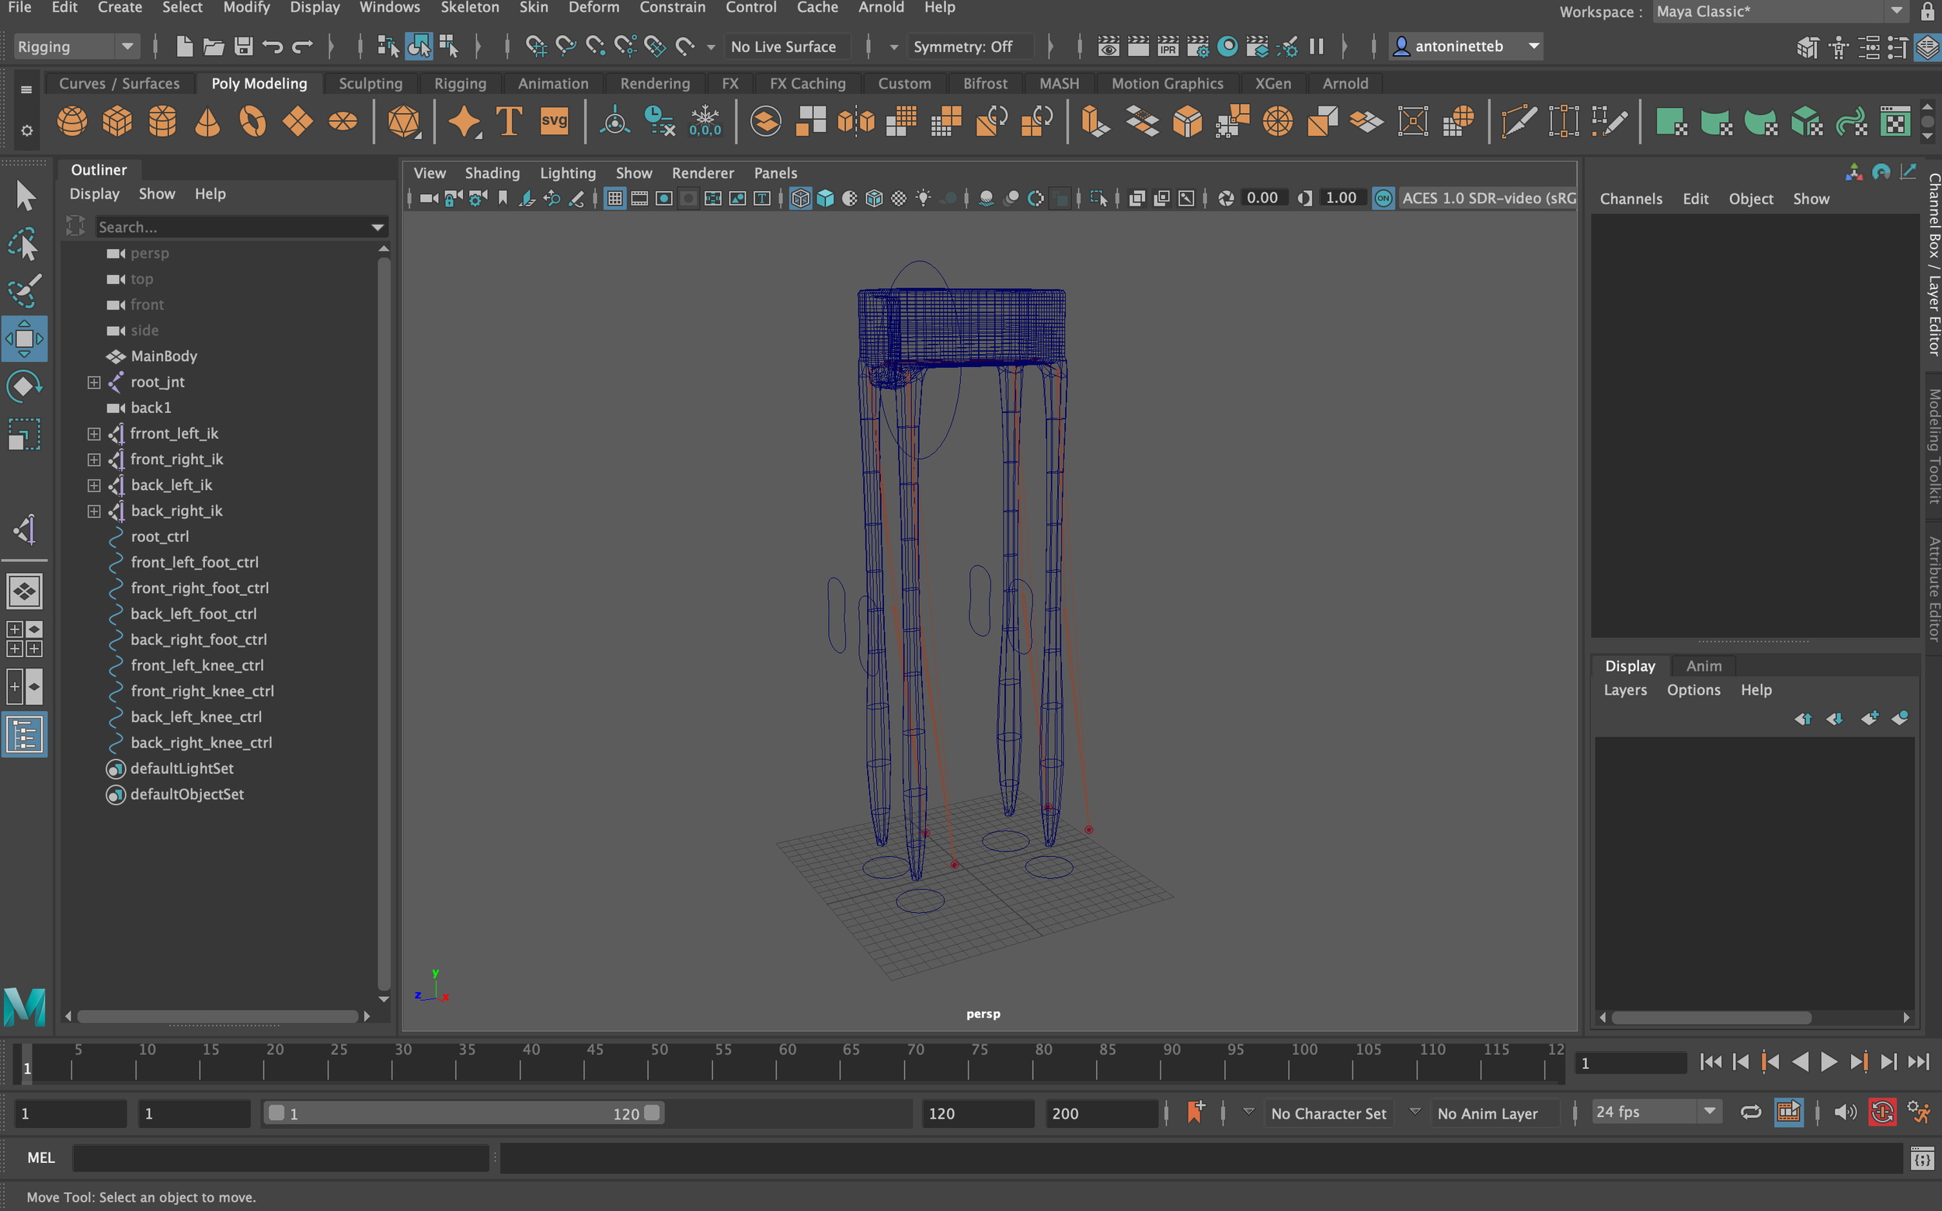Click the Outliner search field
The height and width of the screenshot is (1211, 1942).
click(x=232, y=227)
